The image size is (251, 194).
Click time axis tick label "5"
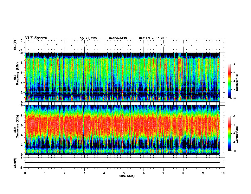click(x=124, y=173)
